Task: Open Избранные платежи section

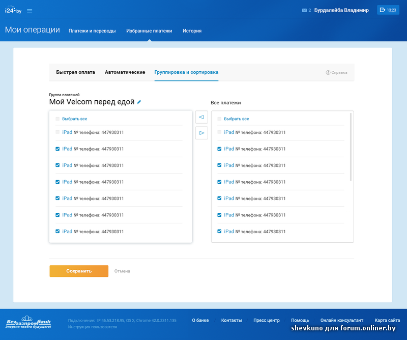Action: [x=149, y=31]
